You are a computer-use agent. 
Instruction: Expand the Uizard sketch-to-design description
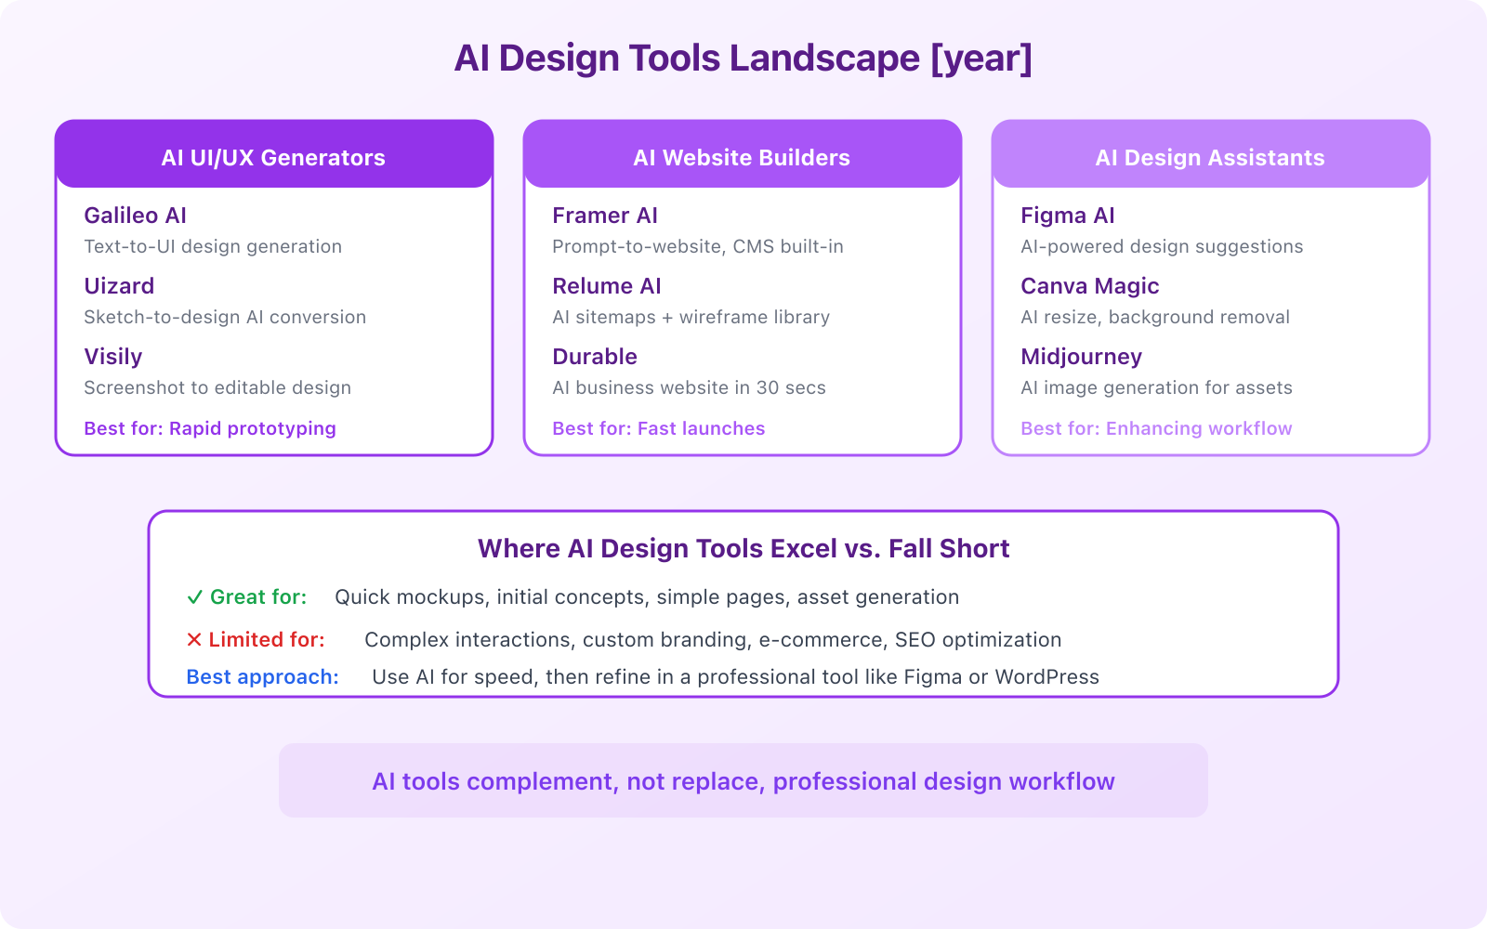[225, 317]
